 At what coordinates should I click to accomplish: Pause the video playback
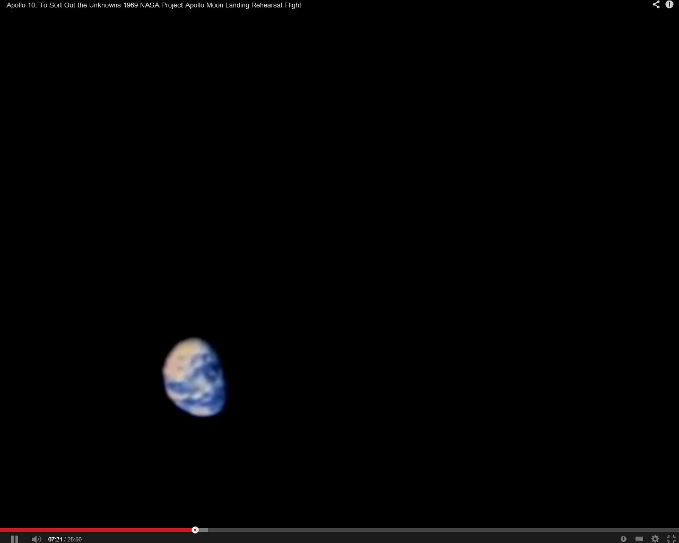(14, 539)
